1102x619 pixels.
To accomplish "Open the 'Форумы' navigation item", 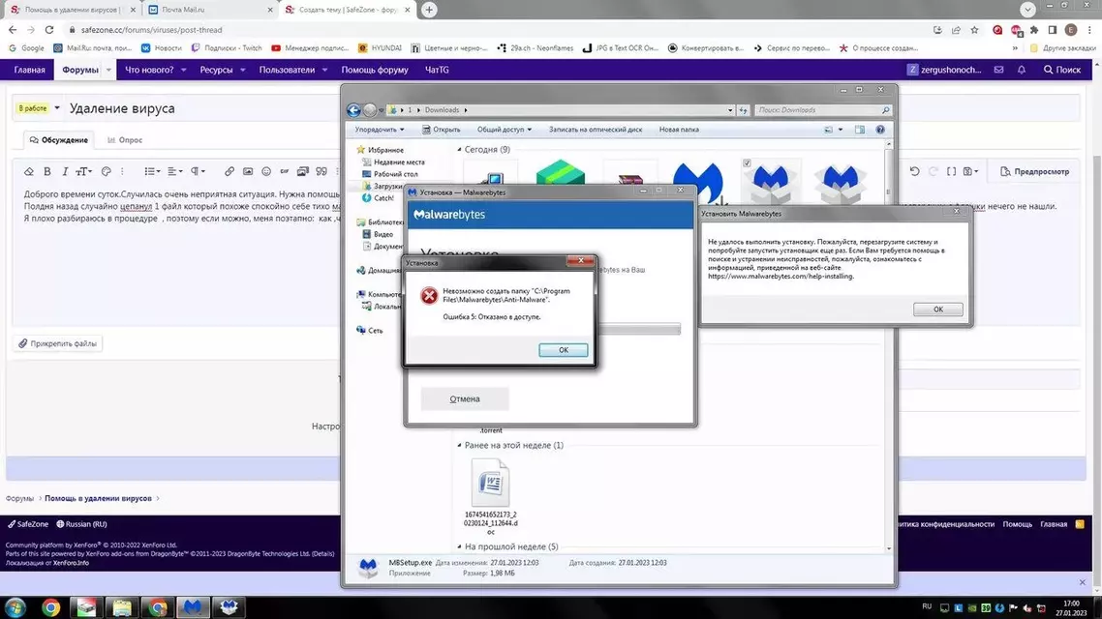I will click(x=80, y=70).
